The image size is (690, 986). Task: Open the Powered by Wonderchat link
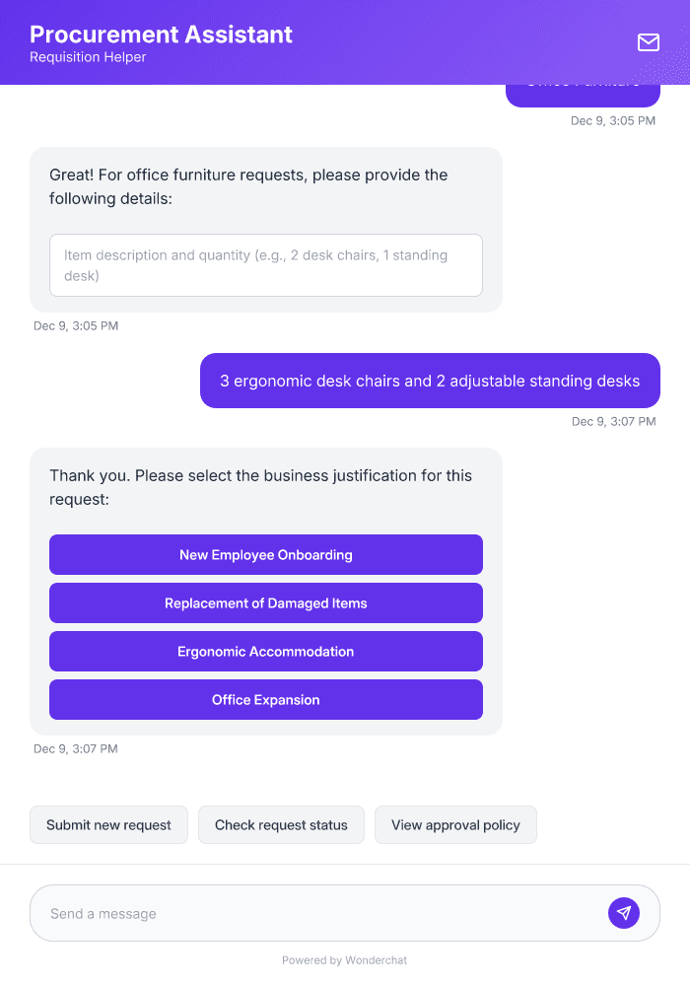pyautogui.click(x=345, y=959)
